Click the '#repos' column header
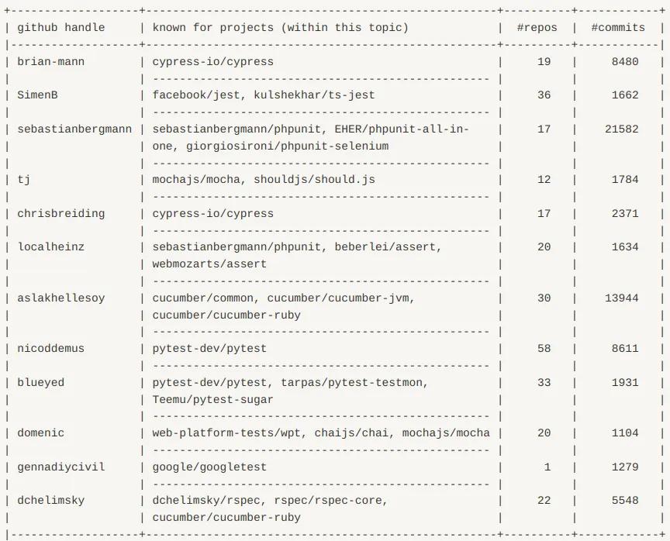This screenshot has width=670, height=541. point(537,28)
